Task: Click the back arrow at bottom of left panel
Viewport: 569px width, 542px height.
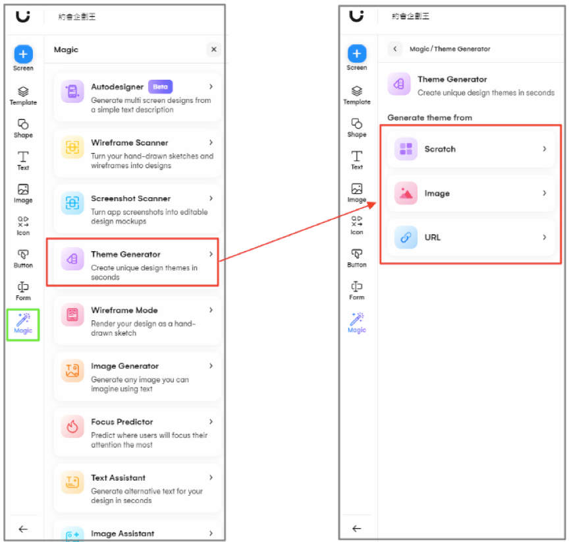Action: (x=23, y=529)
